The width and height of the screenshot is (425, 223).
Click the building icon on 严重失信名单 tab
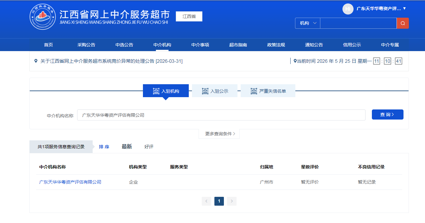pos(254,91)
